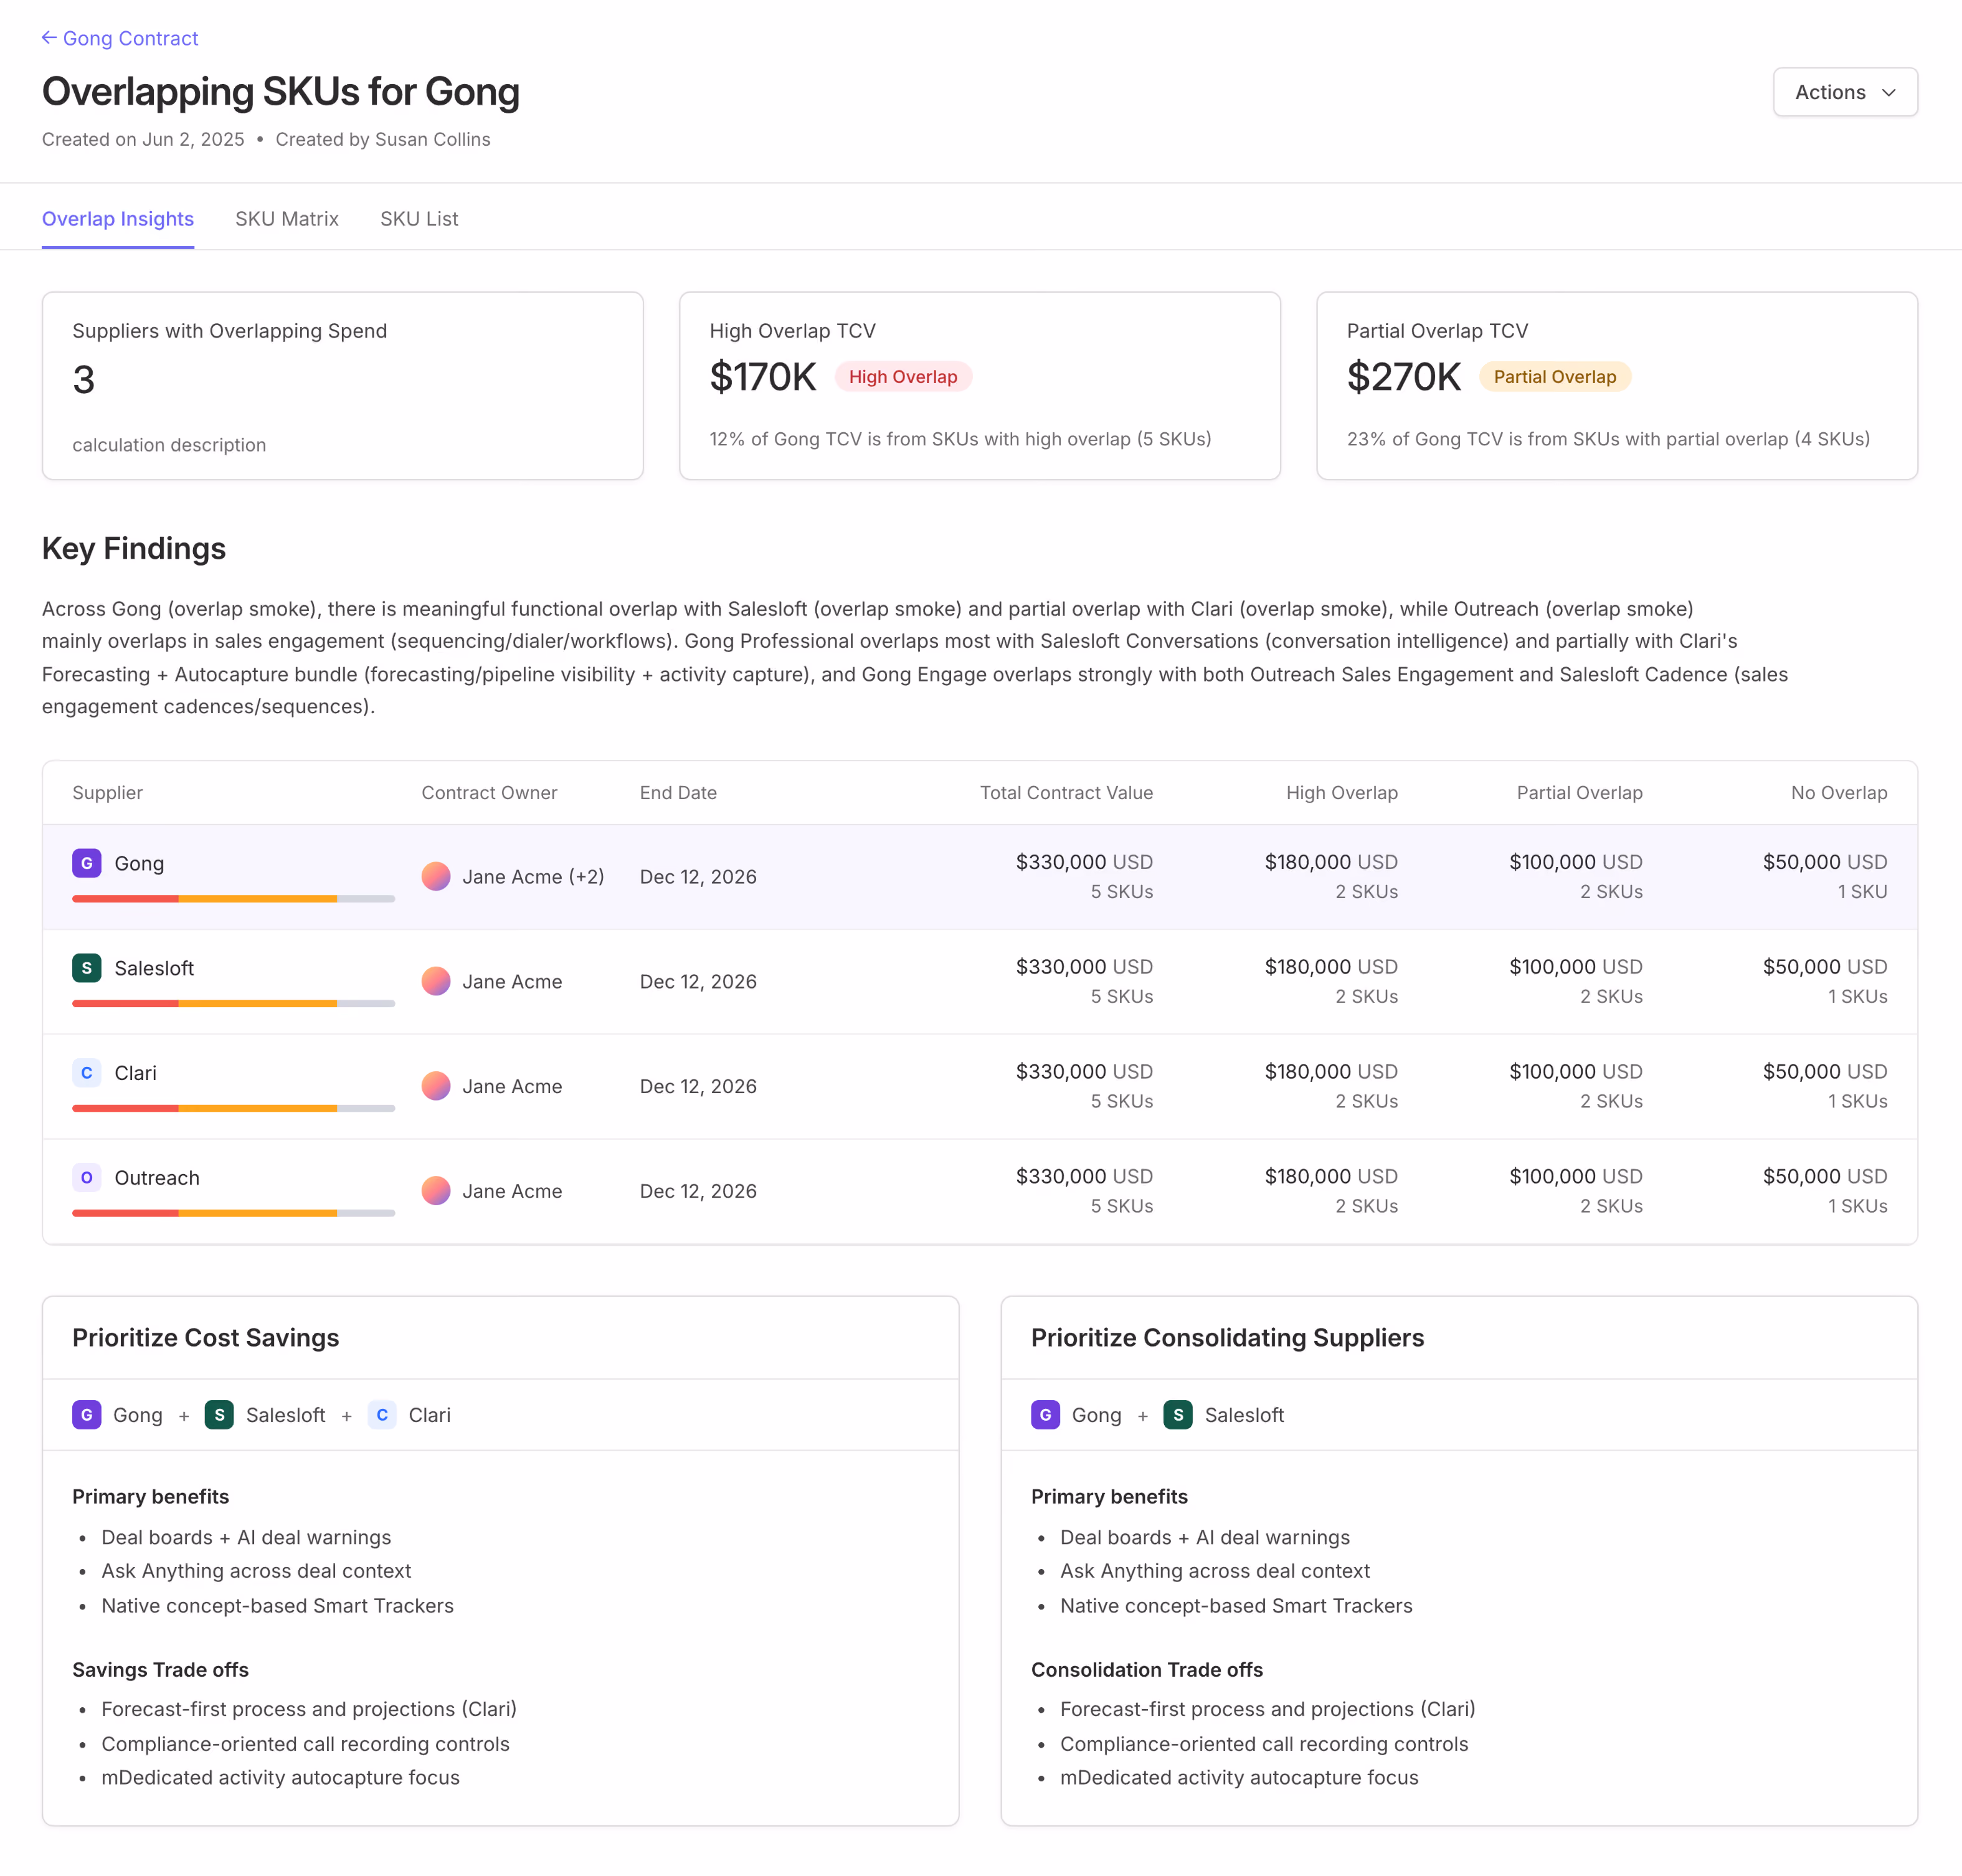This screenshot has width=1962, height=1876.
Task: Go back to Gong Contract
Action: 120,38
